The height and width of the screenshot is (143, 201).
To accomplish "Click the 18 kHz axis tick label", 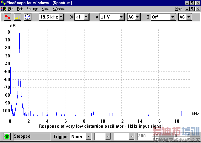I will 177,121.
